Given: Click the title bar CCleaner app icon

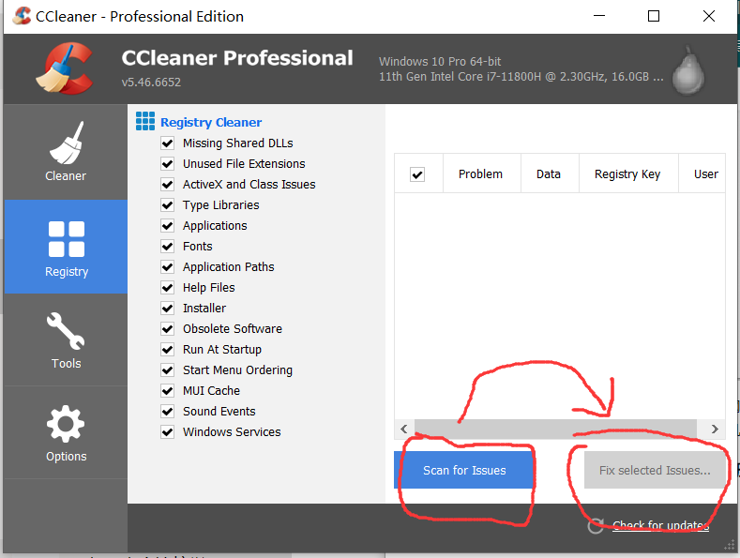Looking at the screenshot, I should pyautogui.click(x=22, y=16).
